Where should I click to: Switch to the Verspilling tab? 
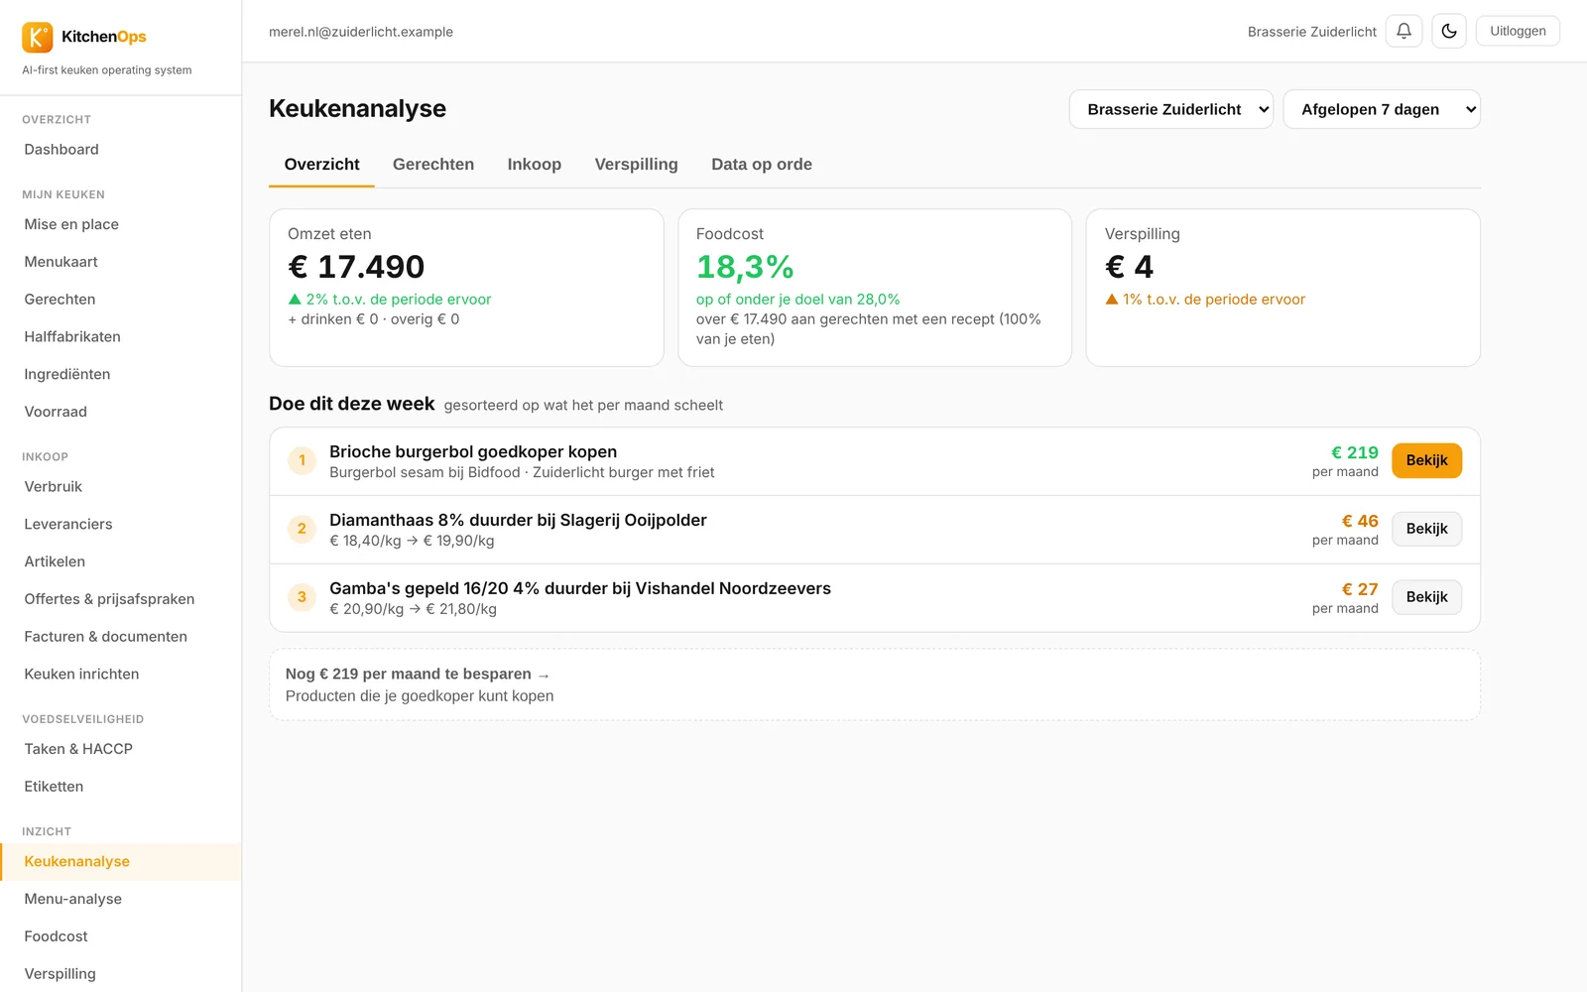(636, 165)
